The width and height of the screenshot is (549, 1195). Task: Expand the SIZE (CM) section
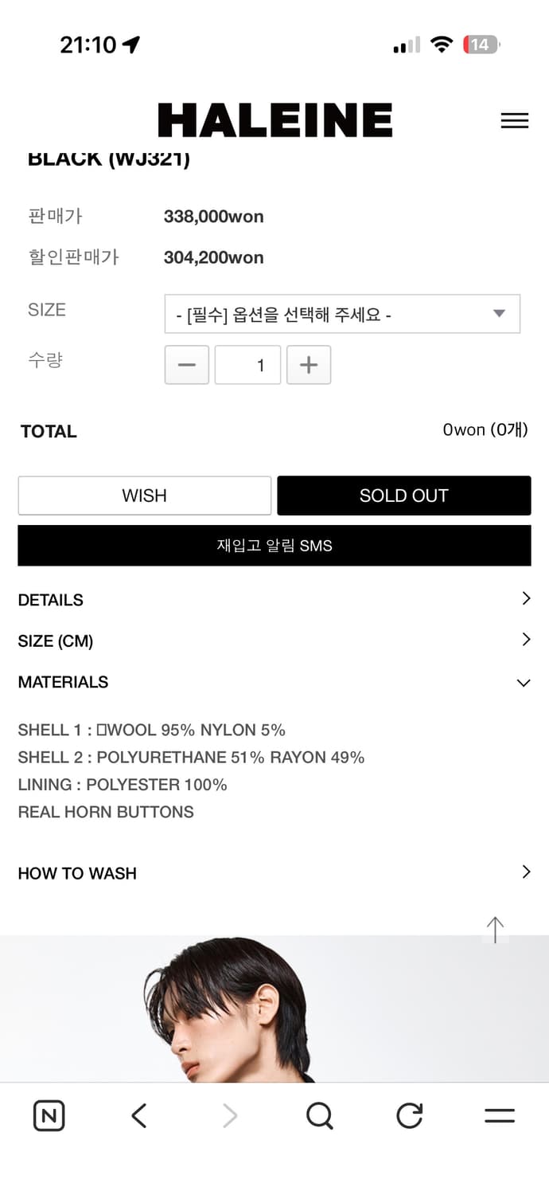[274, 641]
